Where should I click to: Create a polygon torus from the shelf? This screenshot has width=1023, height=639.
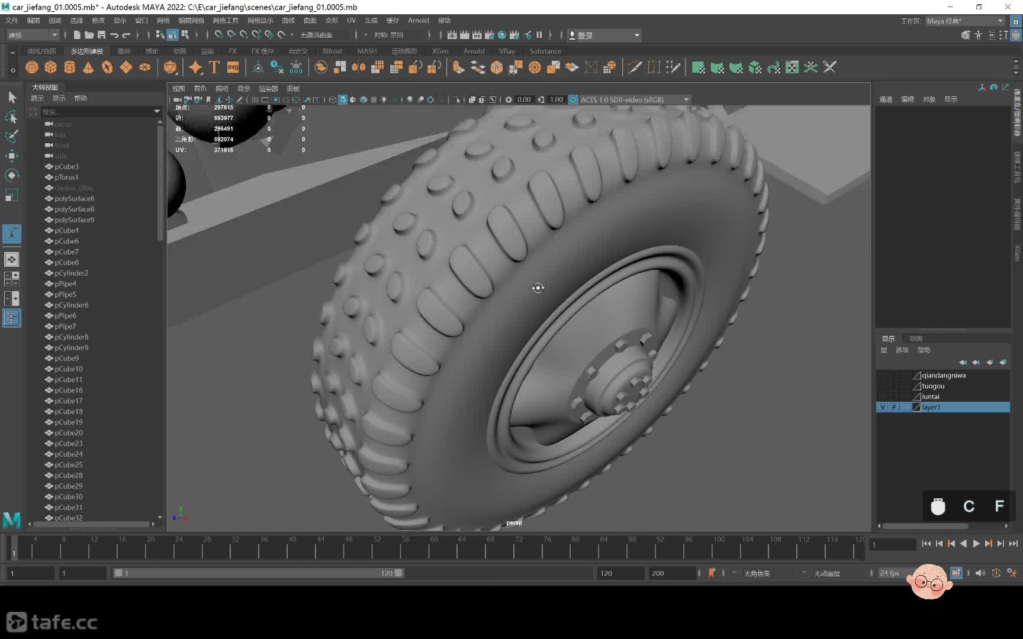(107, 67)
